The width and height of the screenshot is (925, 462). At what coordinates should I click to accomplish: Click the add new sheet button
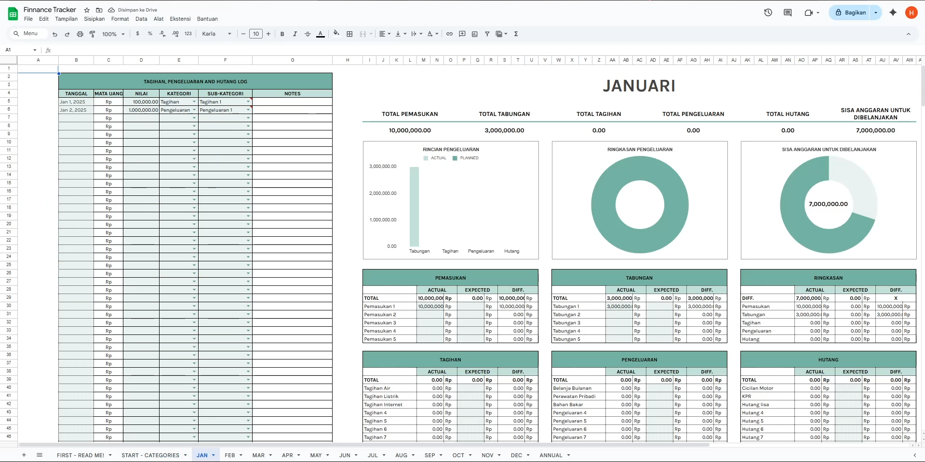24,455
